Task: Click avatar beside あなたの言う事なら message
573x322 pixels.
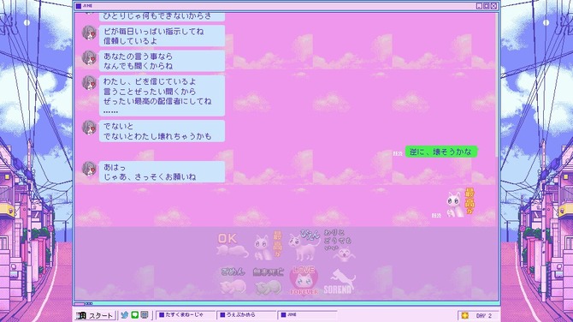Action: [x=89, y=58]
